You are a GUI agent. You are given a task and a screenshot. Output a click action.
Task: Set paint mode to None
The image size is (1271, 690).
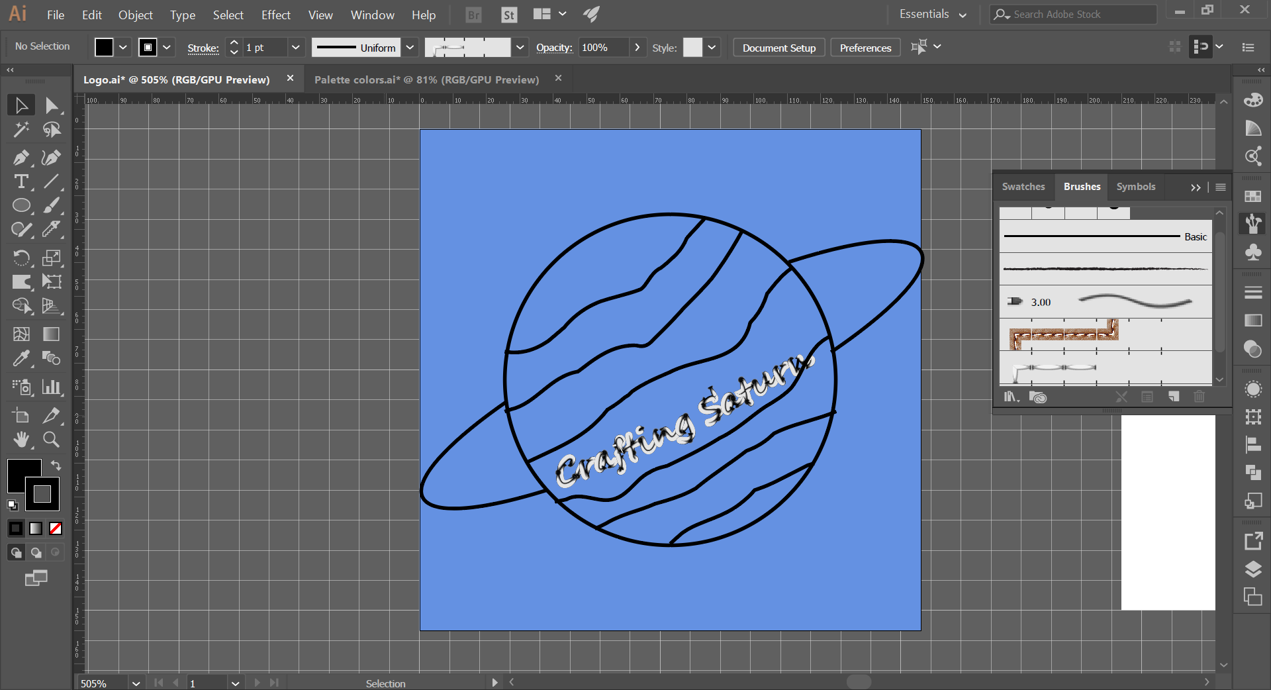coord(56,528)
